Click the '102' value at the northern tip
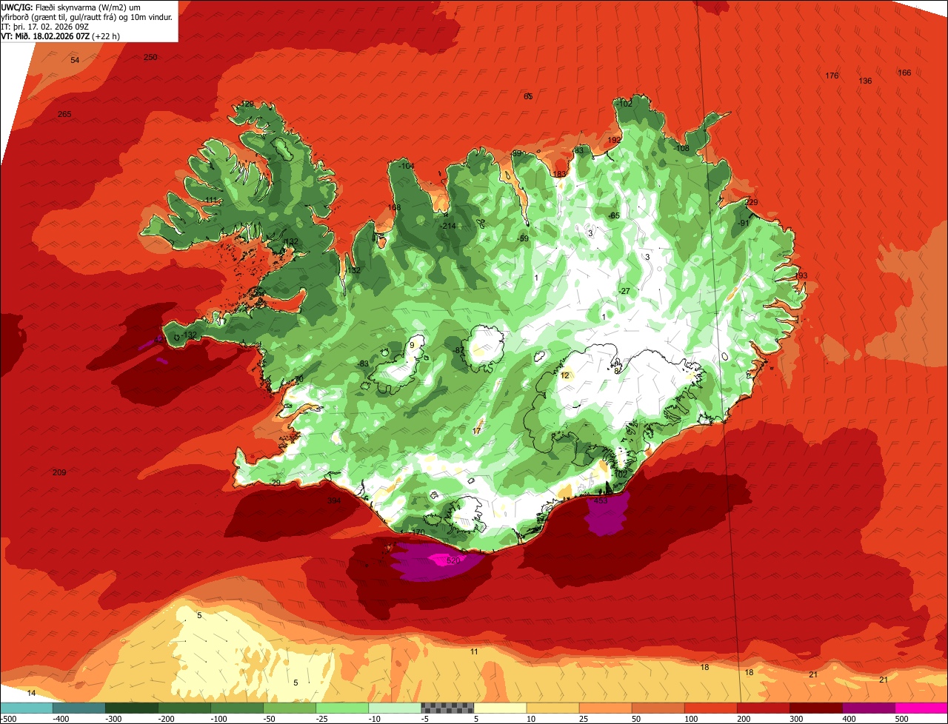948x724 pixels. (626, 104)
